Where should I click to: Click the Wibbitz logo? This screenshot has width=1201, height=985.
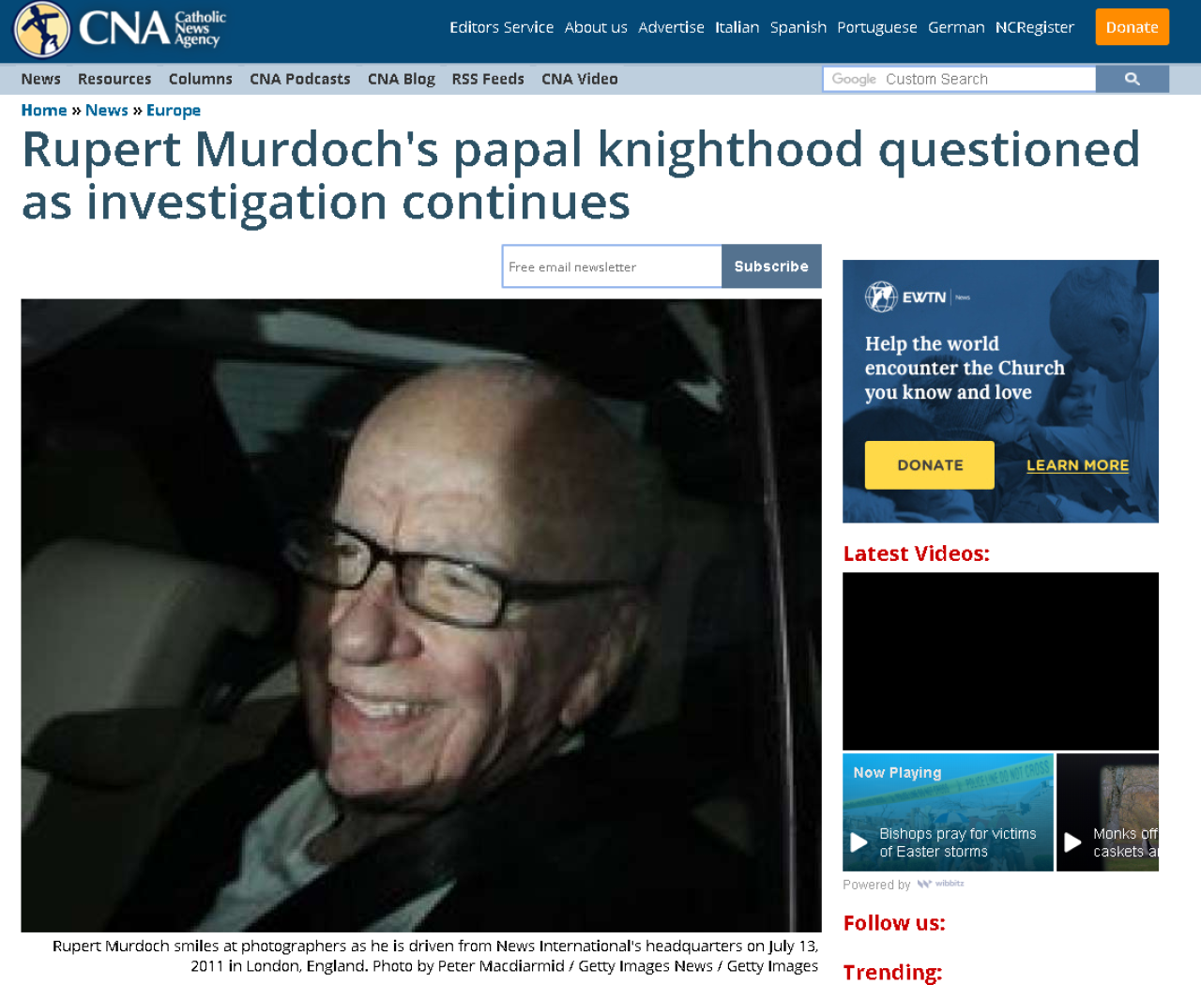click(x=940, y=884)
